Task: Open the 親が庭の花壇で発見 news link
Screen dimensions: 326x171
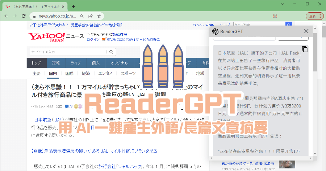Action: [248, 163]
